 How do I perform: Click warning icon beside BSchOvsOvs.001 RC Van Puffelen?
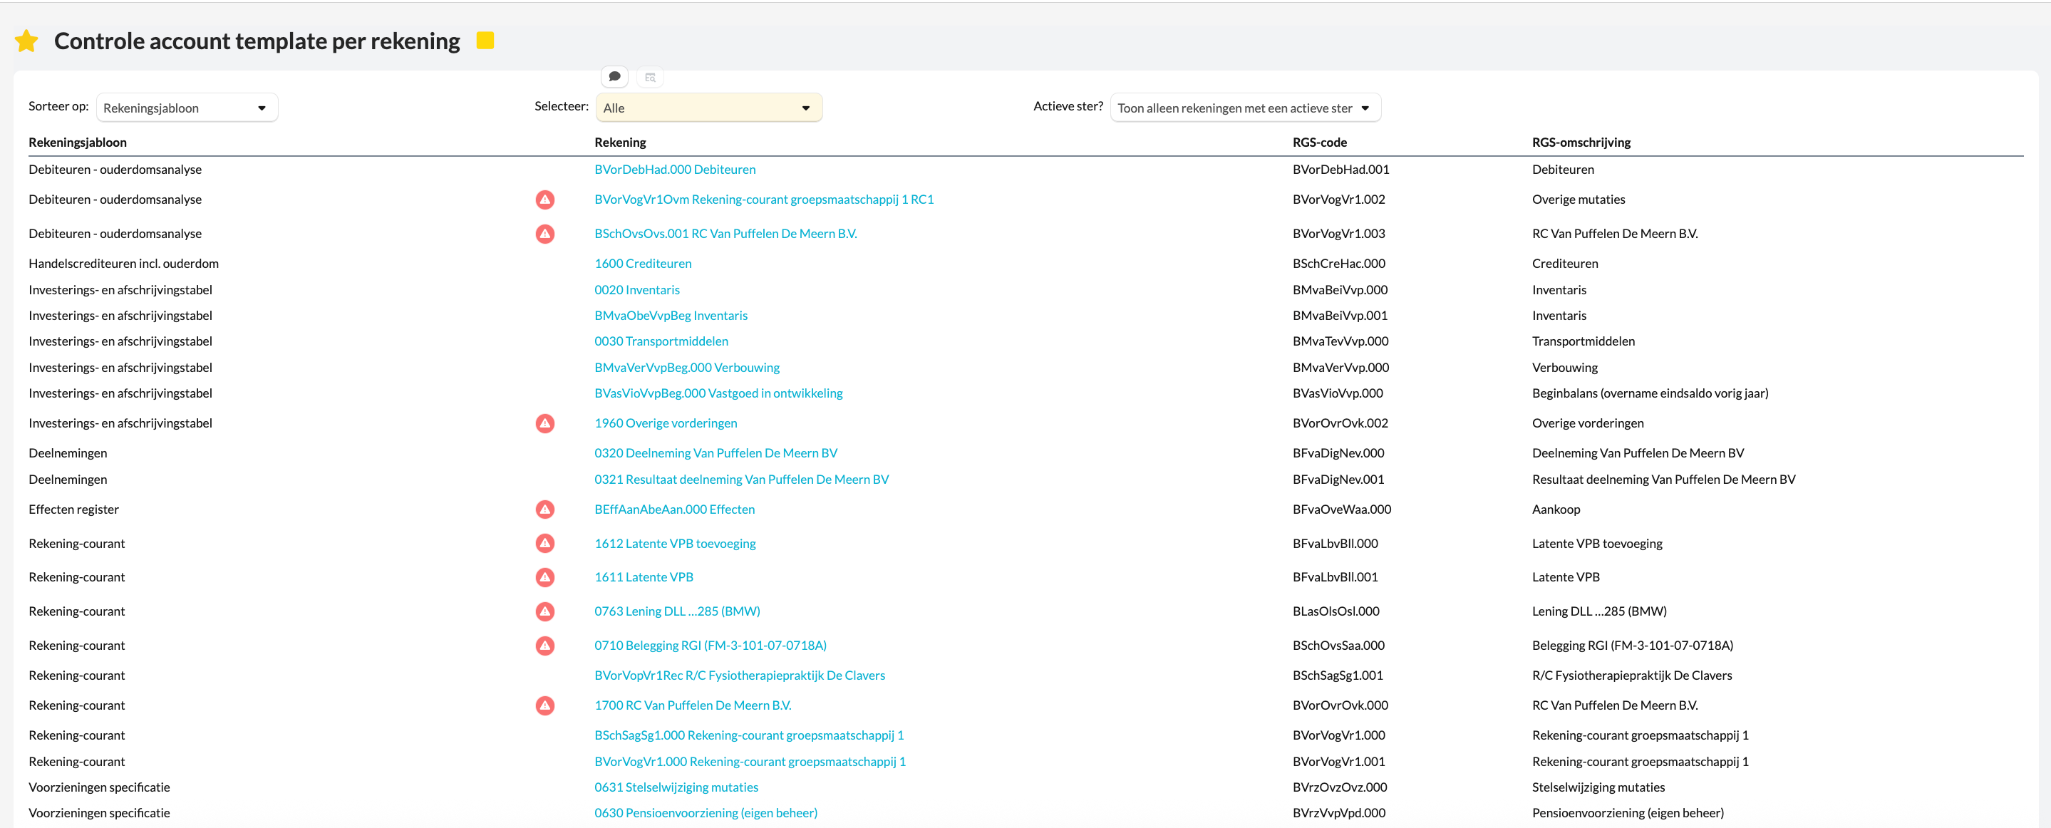click(x=544, y=234)
